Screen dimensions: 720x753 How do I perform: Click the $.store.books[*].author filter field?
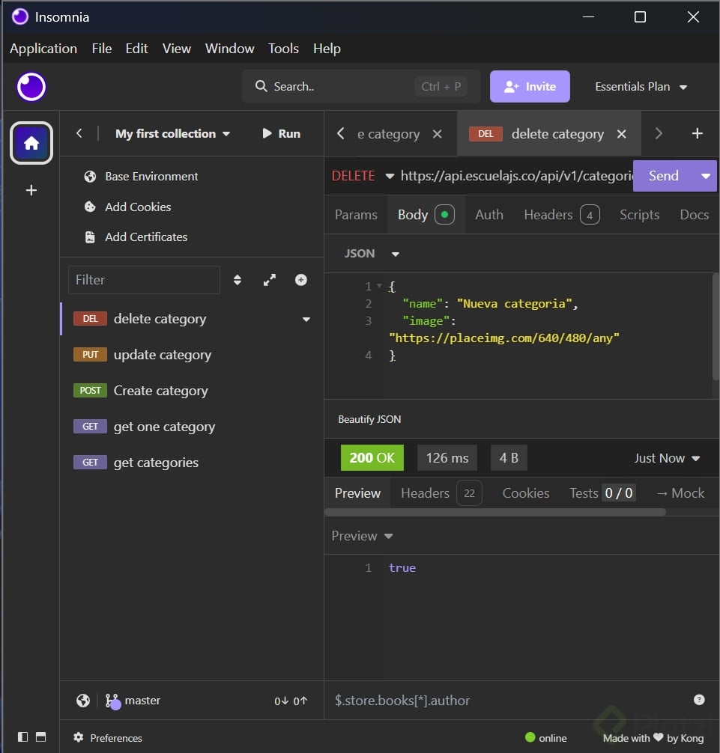(x=509, y=700)
